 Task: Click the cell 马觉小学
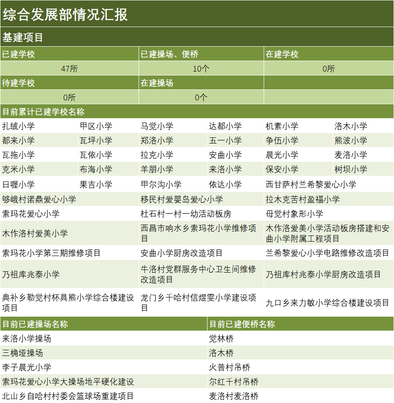(x=173, y=126)
